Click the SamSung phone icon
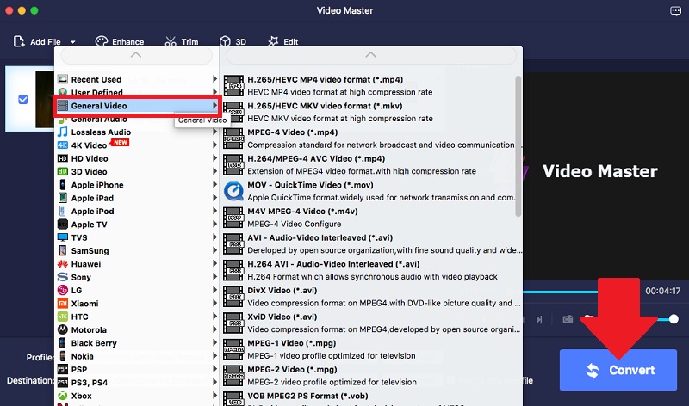Screen dimensions: 689x406 coord(63,250)
